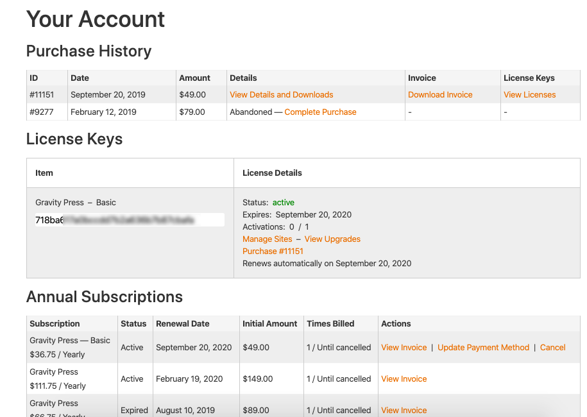Click purchase ID #11151 cell
587x417 pixels.
[x=42, y=95]
